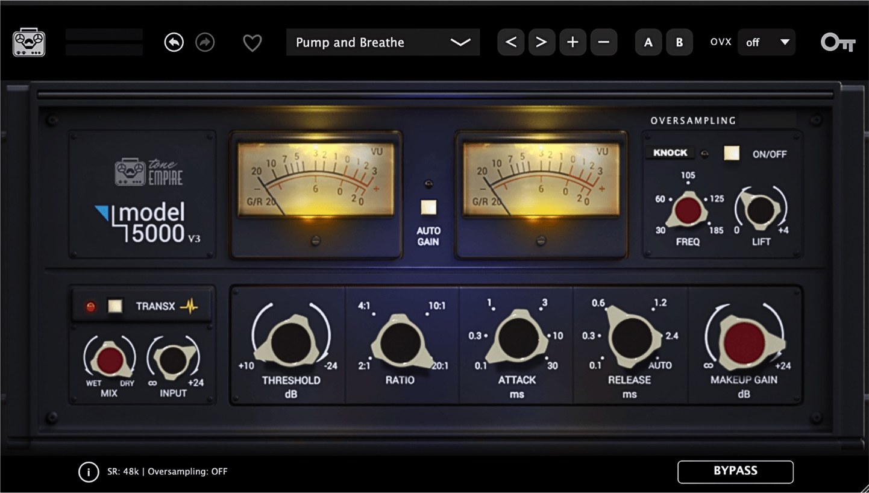Viewport: 869px width, 493px height.
Task: Click the Knock FREQ knob
Action: [x=688, y=210]
